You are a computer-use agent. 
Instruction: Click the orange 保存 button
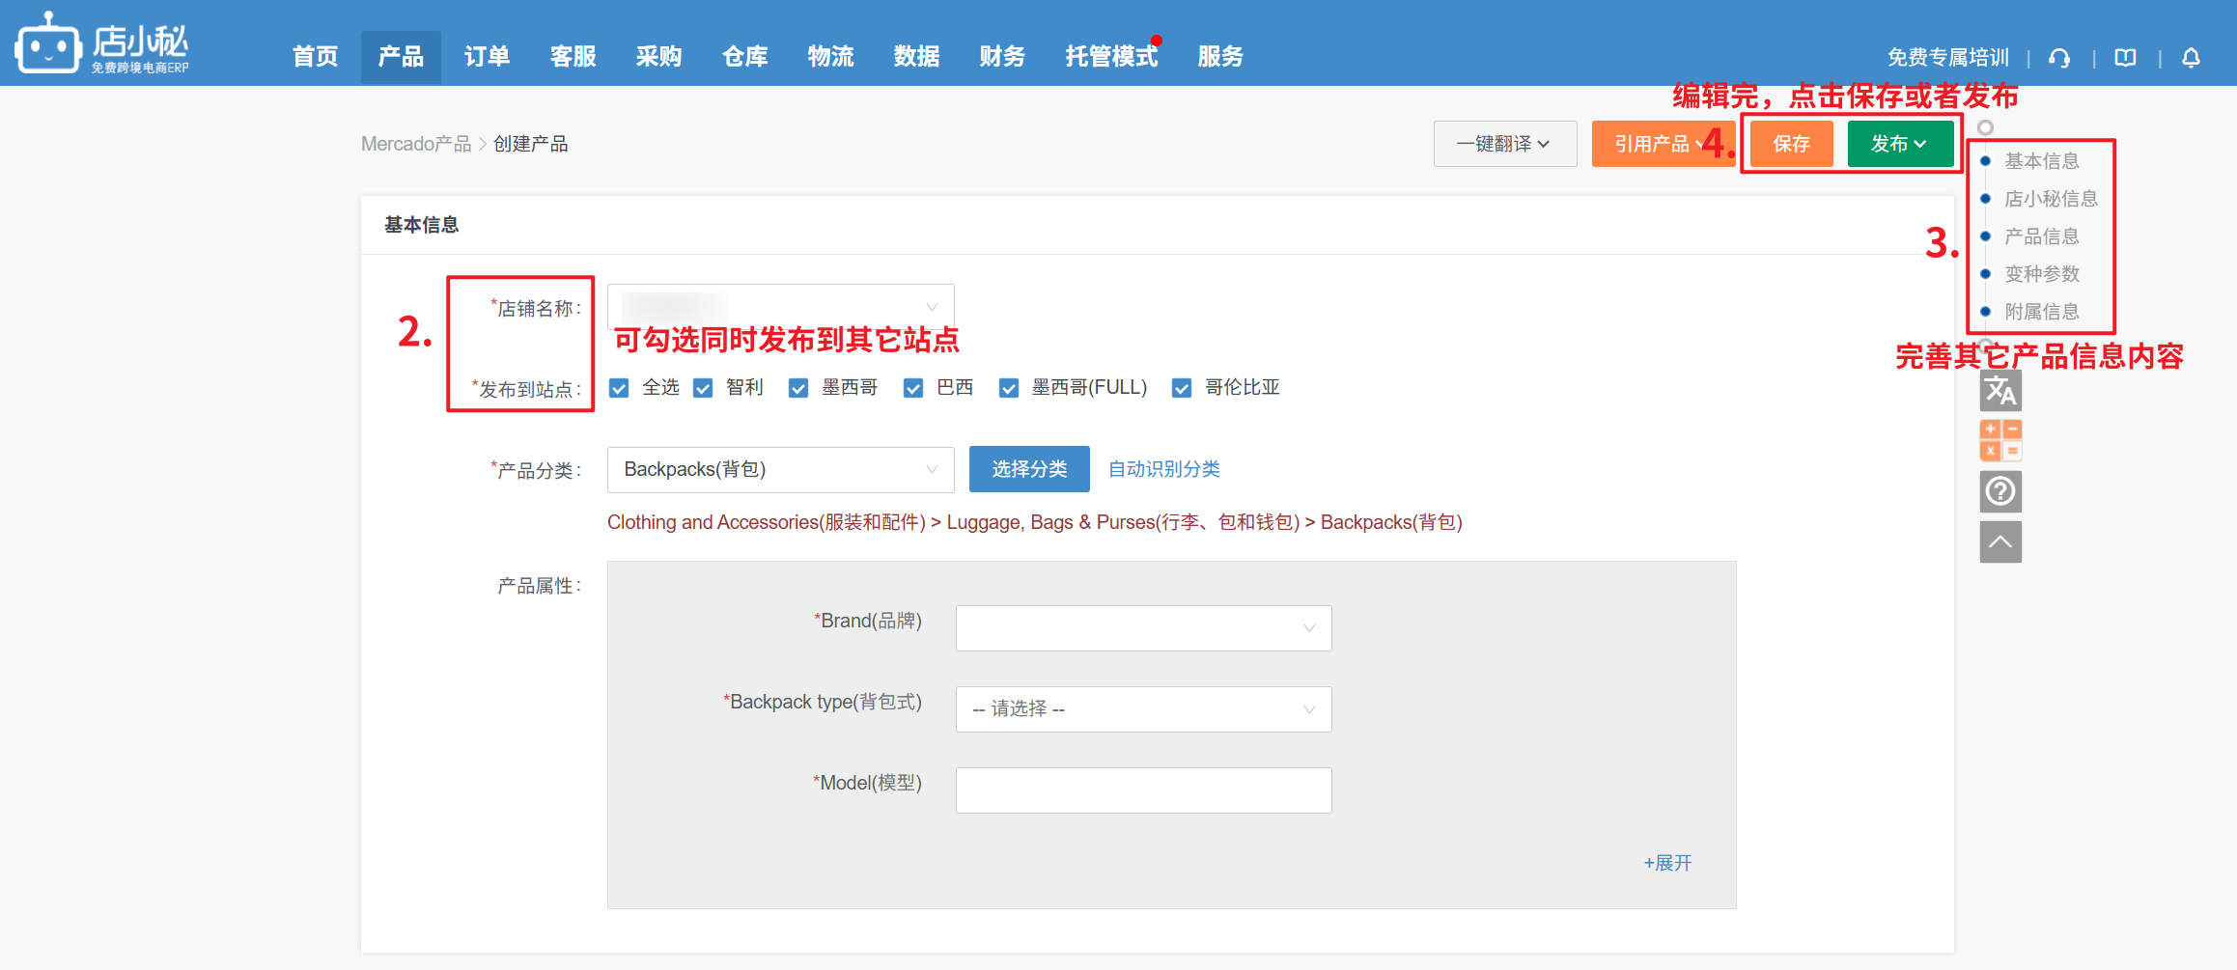(1791, 144)
